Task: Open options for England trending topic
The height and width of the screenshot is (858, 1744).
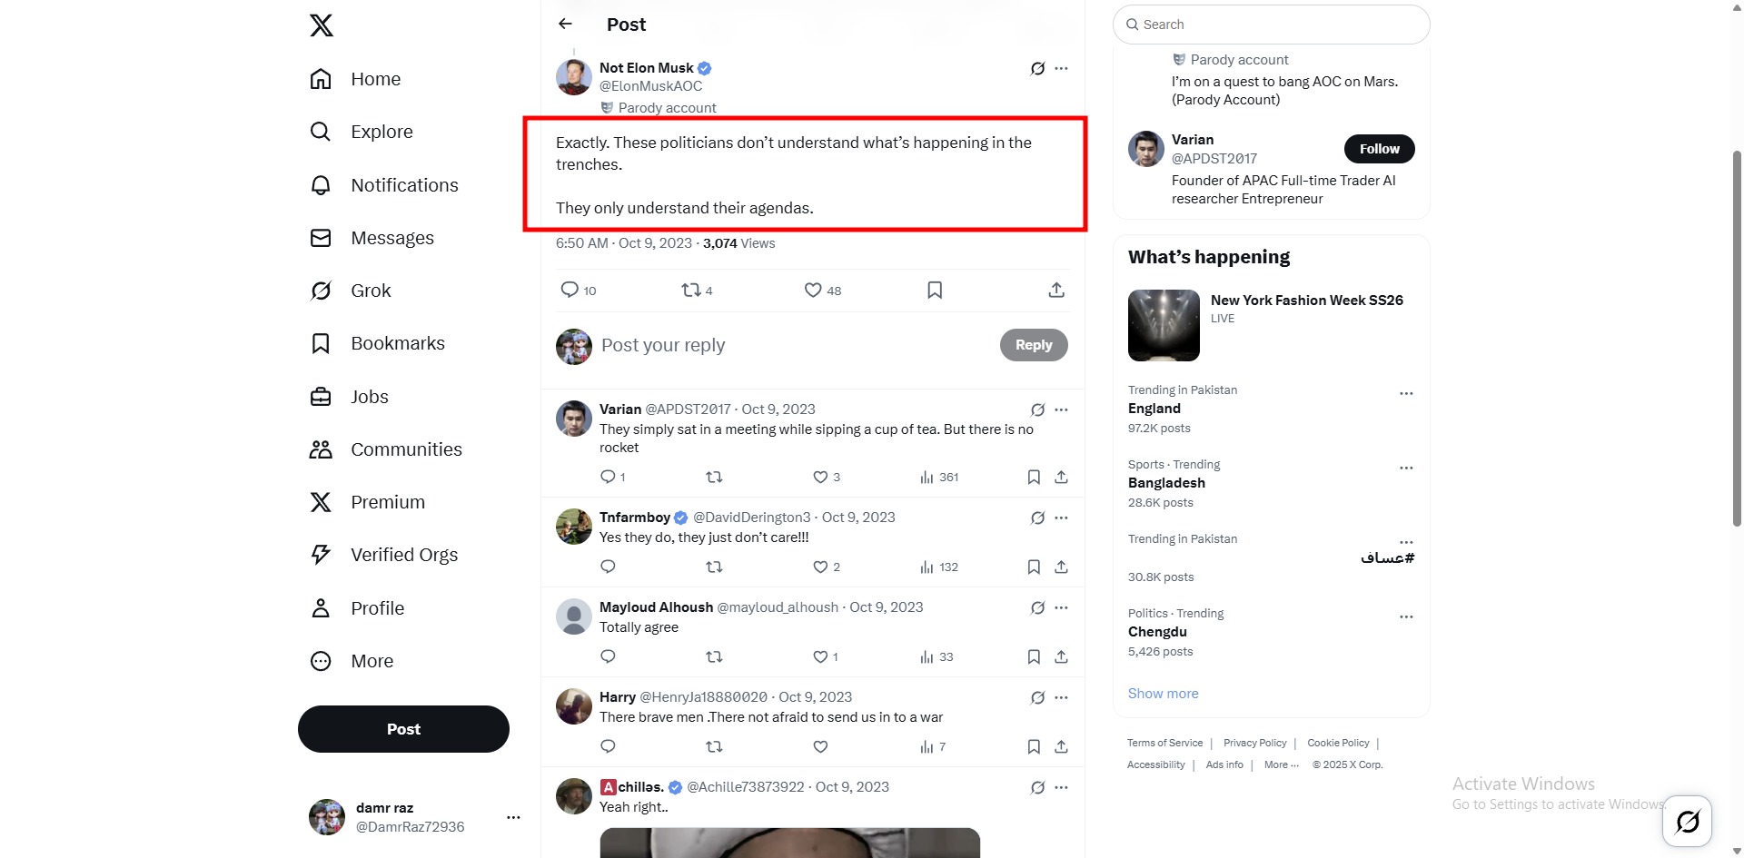Action: (1406, 393)
